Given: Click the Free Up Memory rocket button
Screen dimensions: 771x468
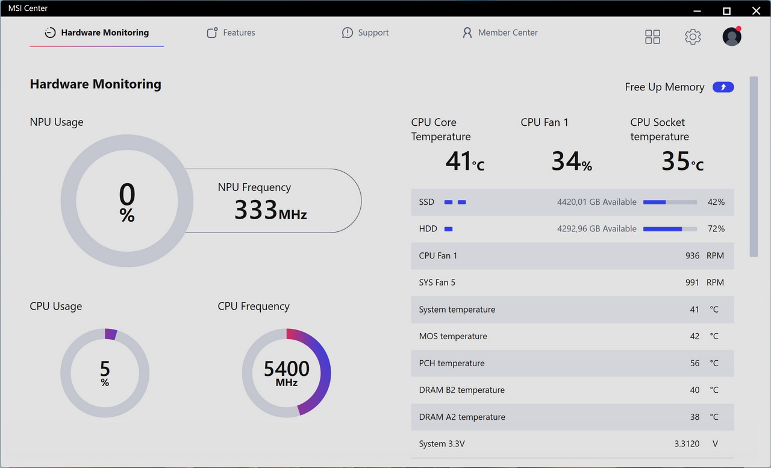Looking at the screenshot, I should tap(723, 87).
